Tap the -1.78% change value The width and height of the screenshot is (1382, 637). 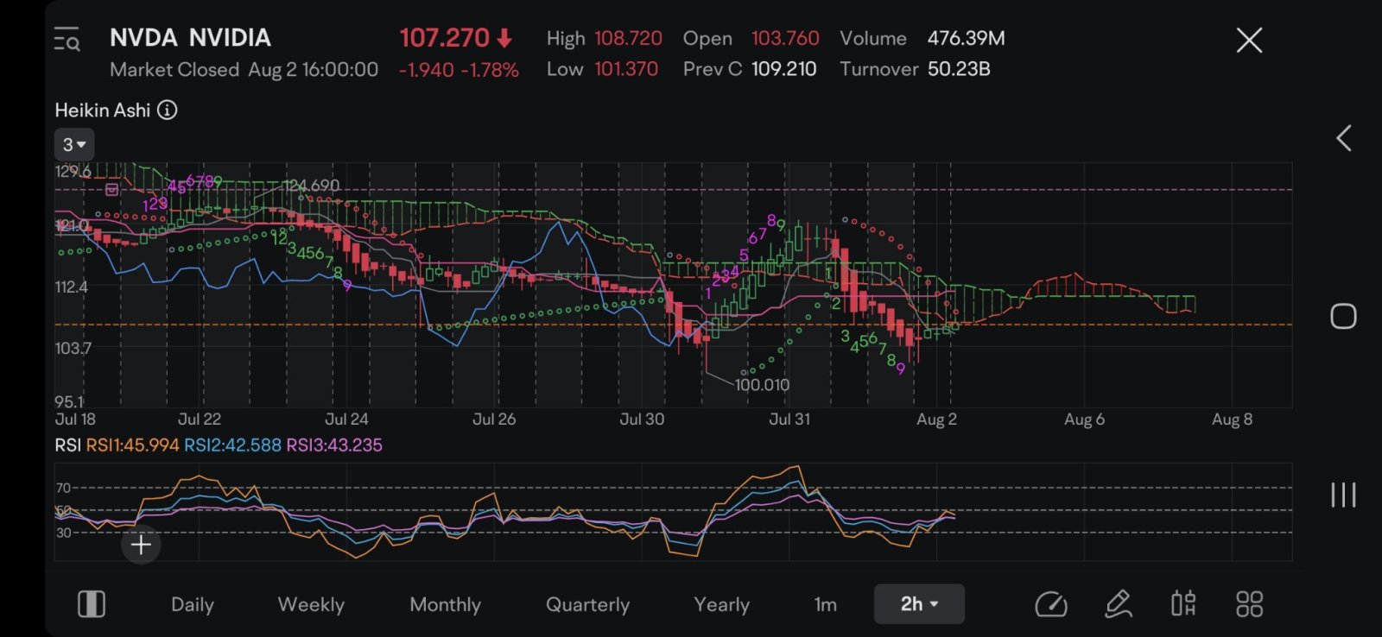point(490,70)
